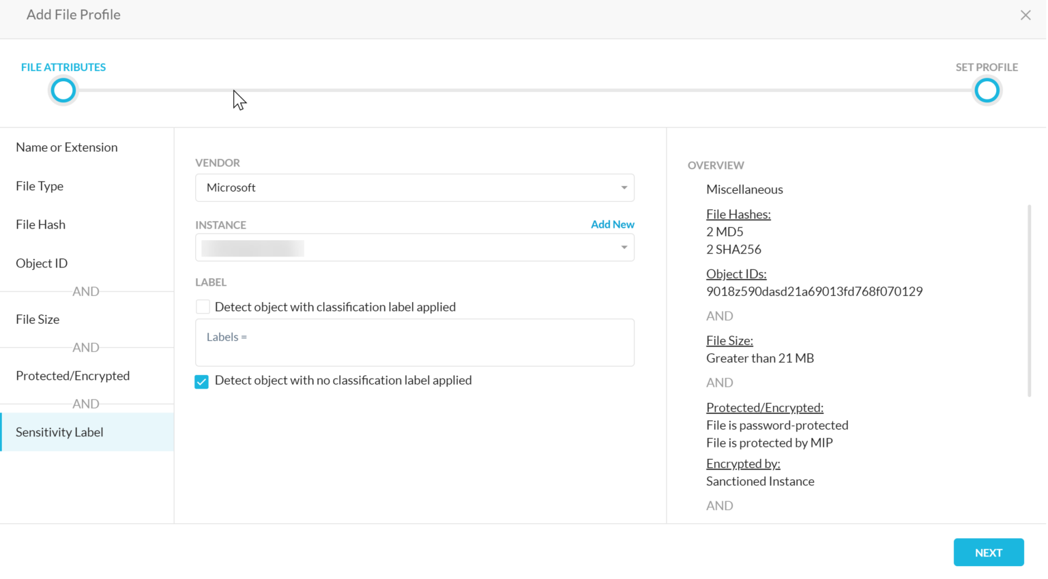Expand the Instance dropdown
Viewport: 1048px width, 579px height.
click(623, 247)
